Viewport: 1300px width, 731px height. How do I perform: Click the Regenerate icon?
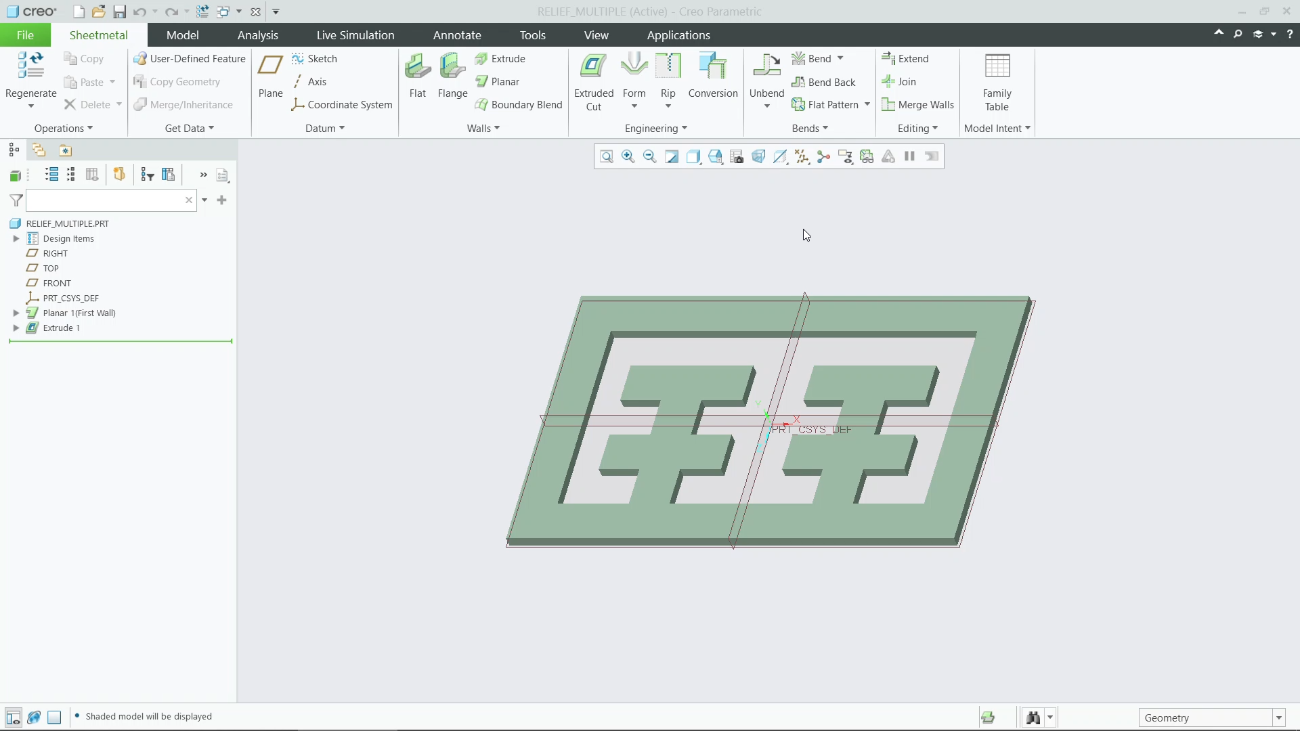coord(30,66)
